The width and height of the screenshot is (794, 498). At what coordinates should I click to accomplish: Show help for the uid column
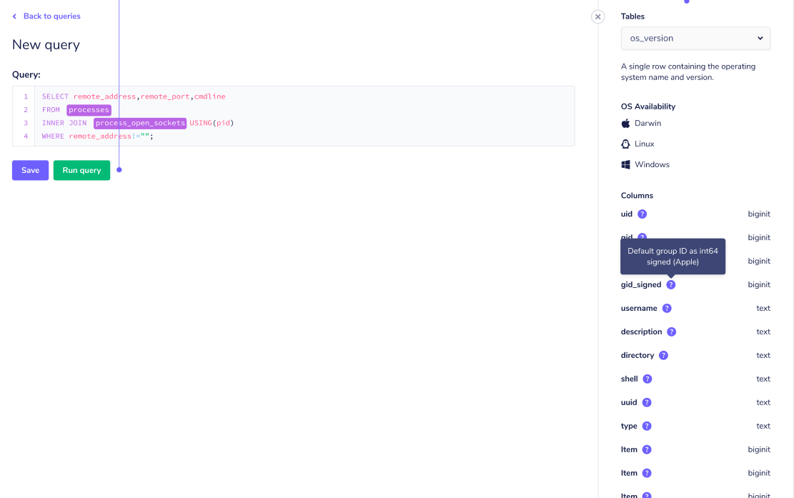642,214
